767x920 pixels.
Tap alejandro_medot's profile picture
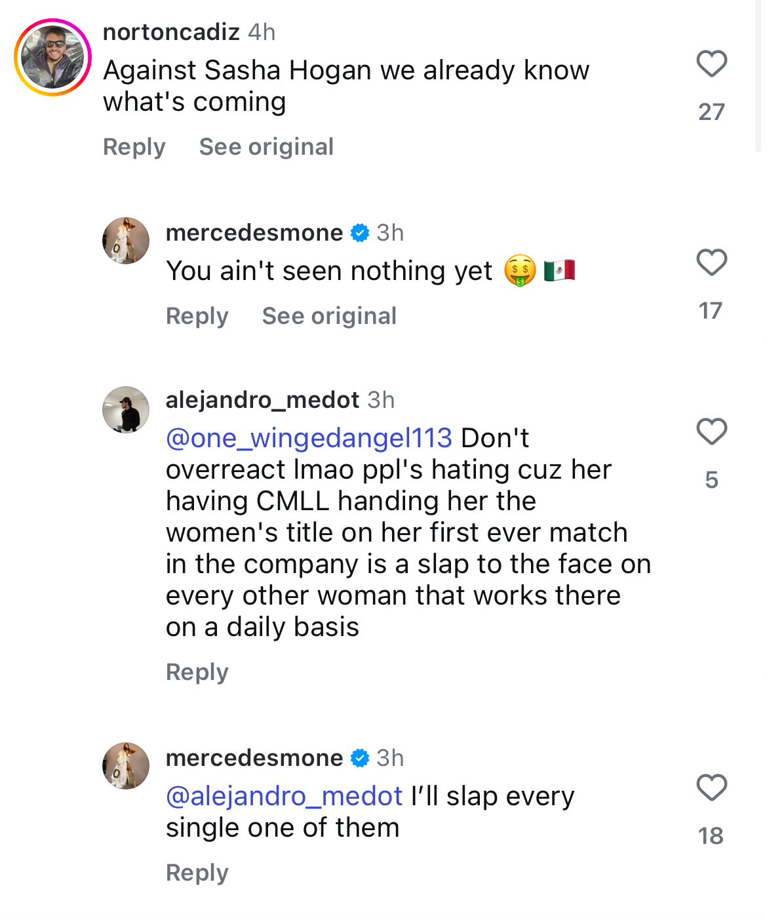coord(126,410)
